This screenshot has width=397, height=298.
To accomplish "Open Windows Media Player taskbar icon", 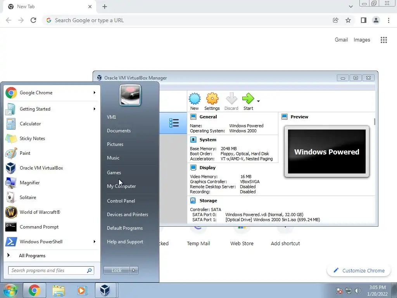I will 82,290.
